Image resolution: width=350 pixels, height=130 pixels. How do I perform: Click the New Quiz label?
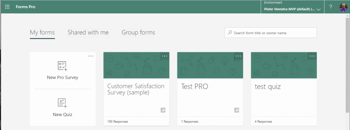(x=63, y=115)
